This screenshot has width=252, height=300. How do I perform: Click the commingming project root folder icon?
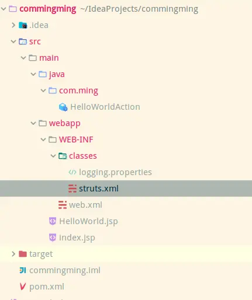click(13, 9)
